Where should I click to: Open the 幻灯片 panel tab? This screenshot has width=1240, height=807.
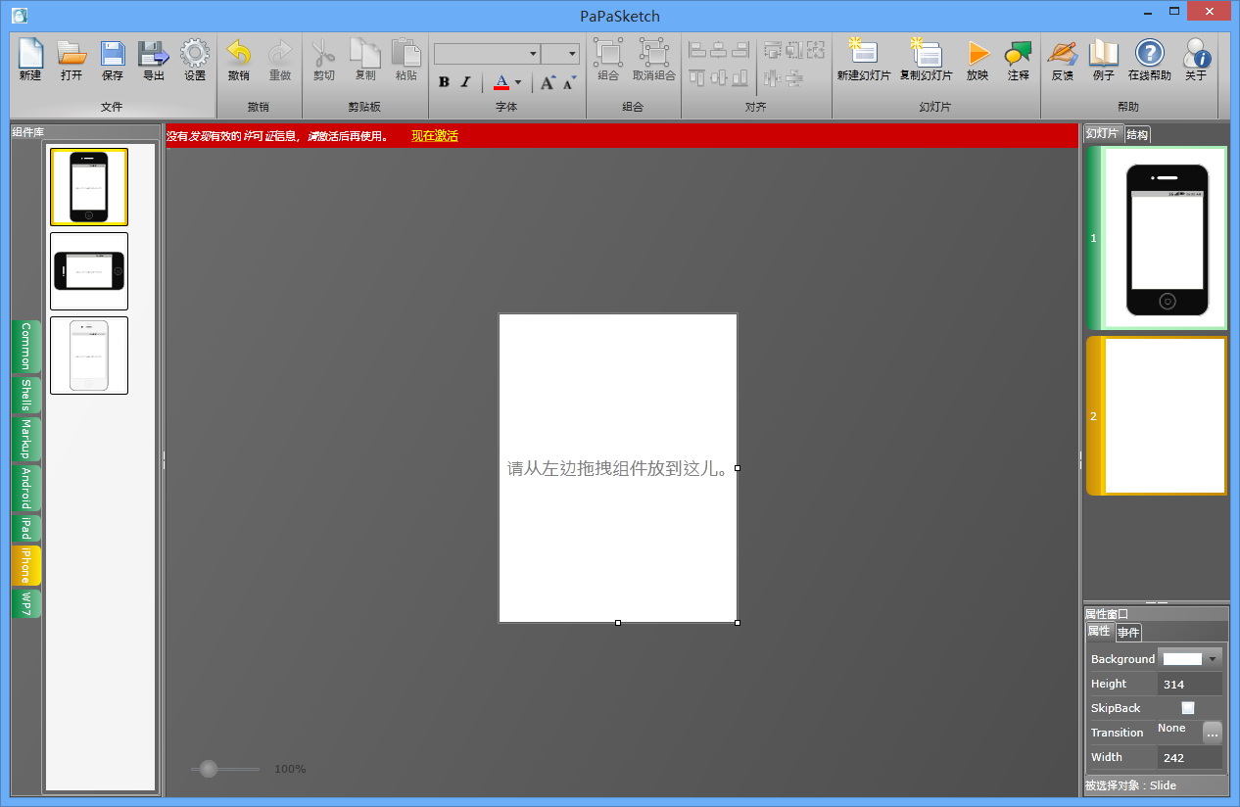pyautogui.click(x=1103, y=134)
